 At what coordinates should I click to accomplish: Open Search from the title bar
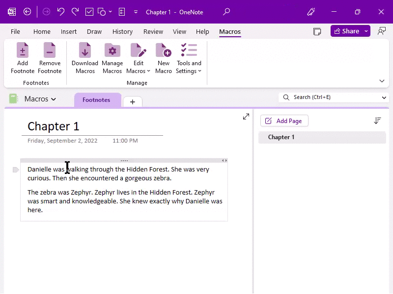(225, 11)
